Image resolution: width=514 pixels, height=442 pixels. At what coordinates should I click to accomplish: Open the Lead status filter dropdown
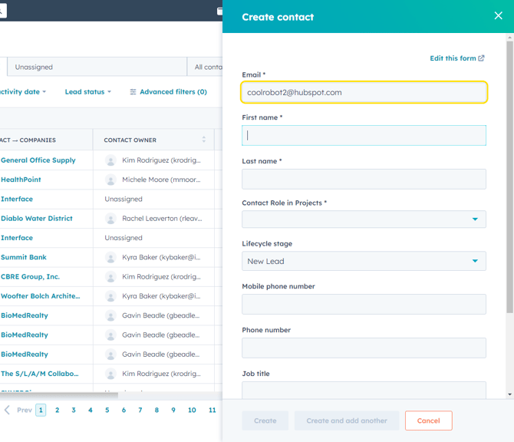(87, 92)
